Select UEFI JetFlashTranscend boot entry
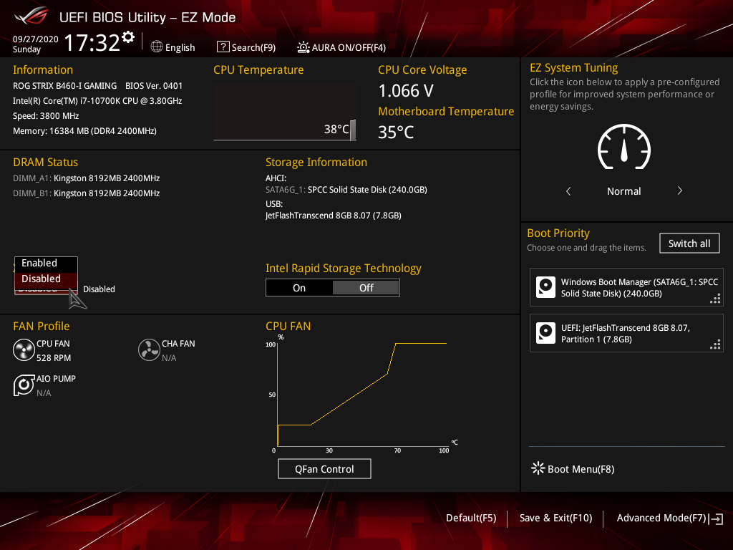Viewport: 733px width, 550px height. click(x=626, y=333)
